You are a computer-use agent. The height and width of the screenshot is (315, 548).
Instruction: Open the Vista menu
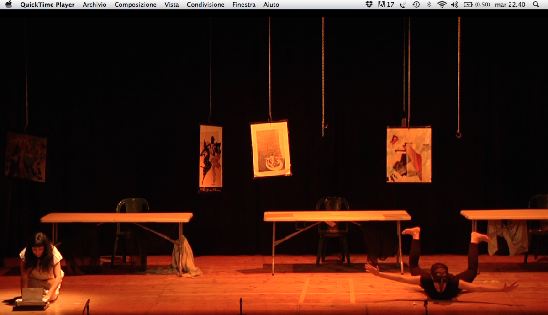tap(172, 5)
